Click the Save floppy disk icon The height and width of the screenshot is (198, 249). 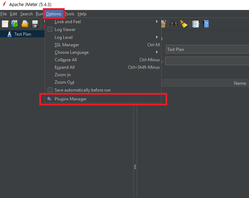[35, 24]
